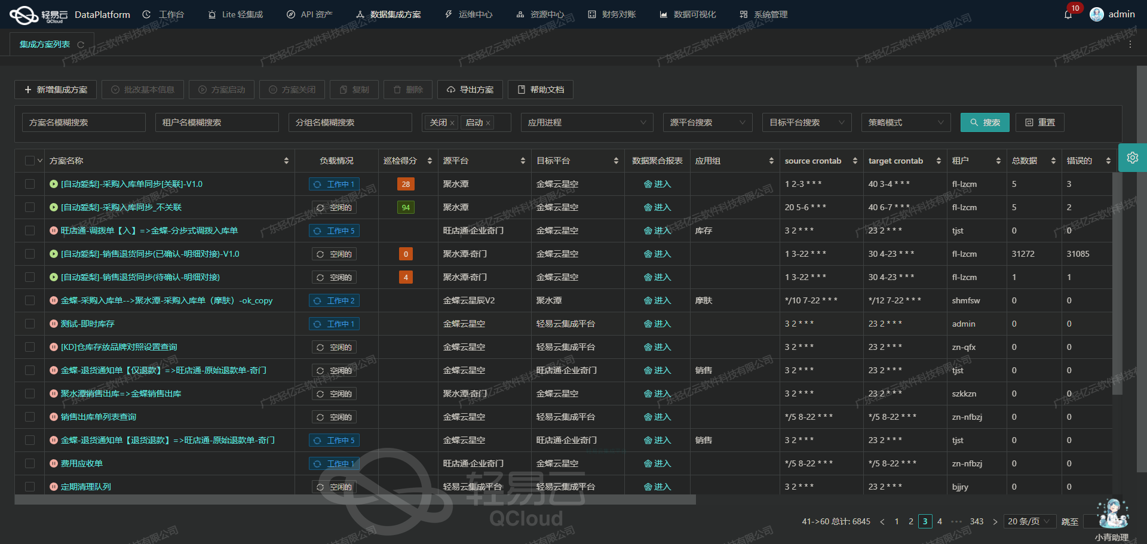Focus the 租户名模糊搜索 input

[217, 122]
